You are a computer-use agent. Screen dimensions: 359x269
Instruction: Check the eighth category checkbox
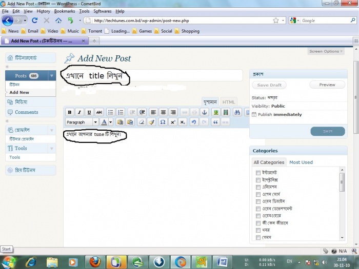(x=258, y=223)
